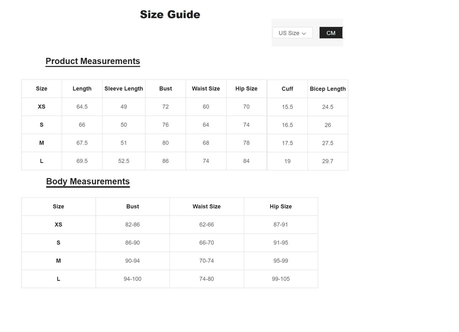Click the 82-86 bust range cell
Image resolution: width=459 pixels, height=332 pixels.
click(x=132, y=224)
